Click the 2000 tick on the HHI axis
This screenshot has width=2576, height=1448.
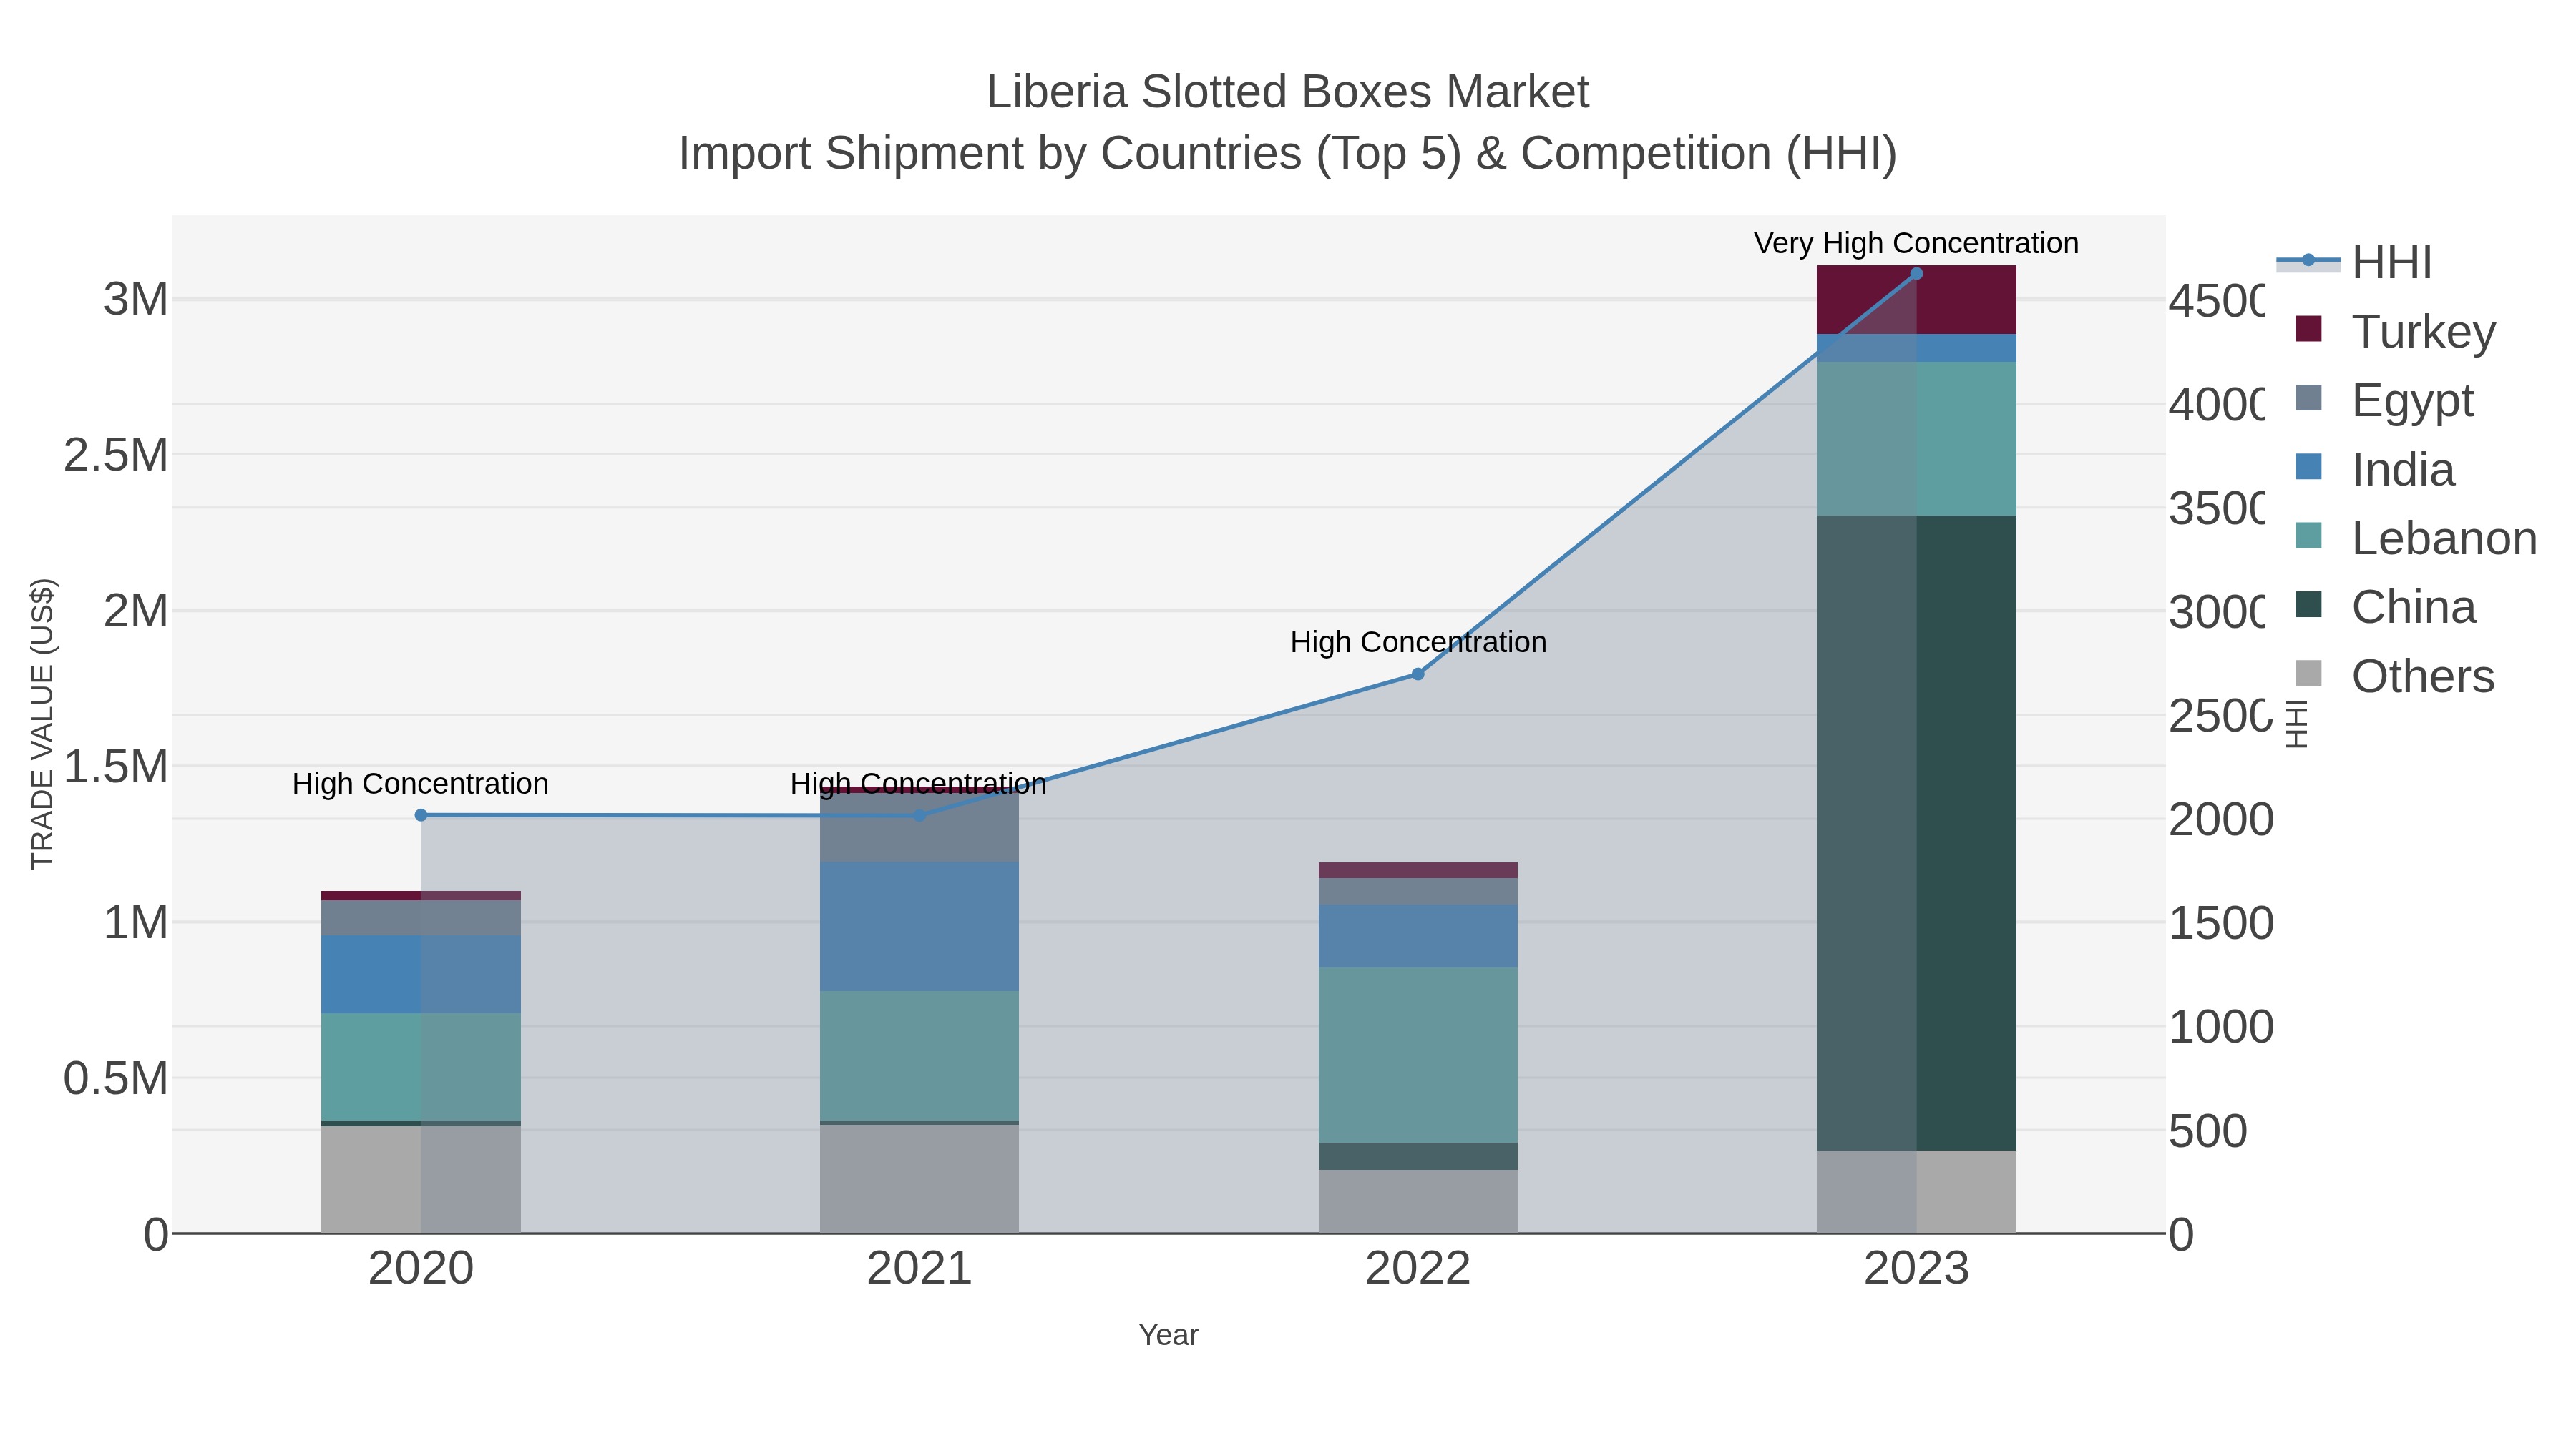point(2221,819)
